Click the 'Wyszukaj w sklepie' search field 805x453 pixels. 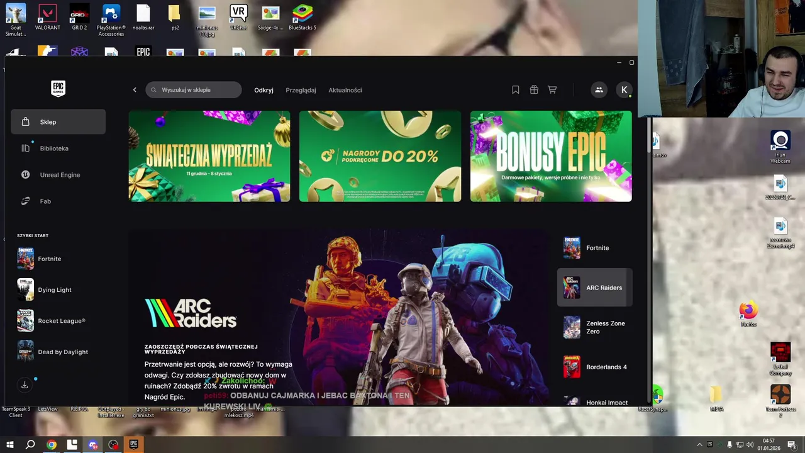click(194, 90)
